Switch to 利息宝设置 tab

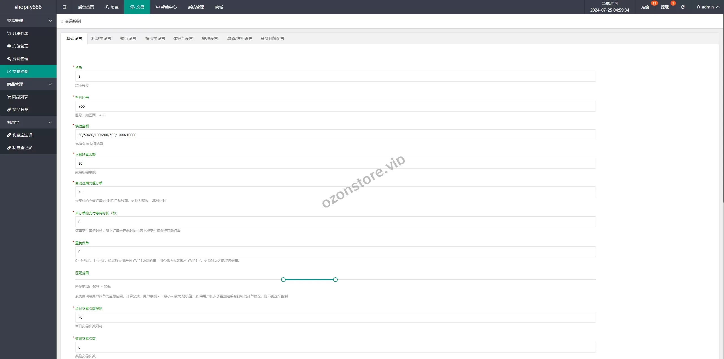(x=101, y=38)
